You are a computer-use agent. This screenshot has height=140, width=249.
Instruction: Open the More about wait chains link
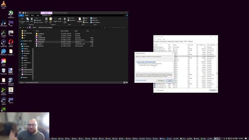(x=141, y=80)
